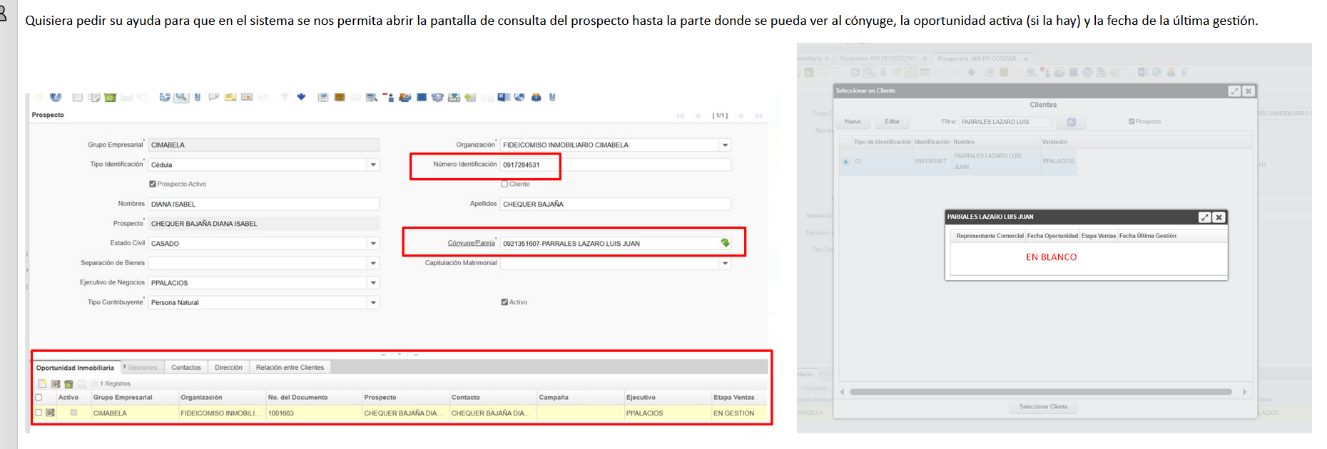Image resolution: width=1327 pixels, height=449 pixels.
Task: Toggle the Cliente checkbox
Action: click(x=504, y=184)
